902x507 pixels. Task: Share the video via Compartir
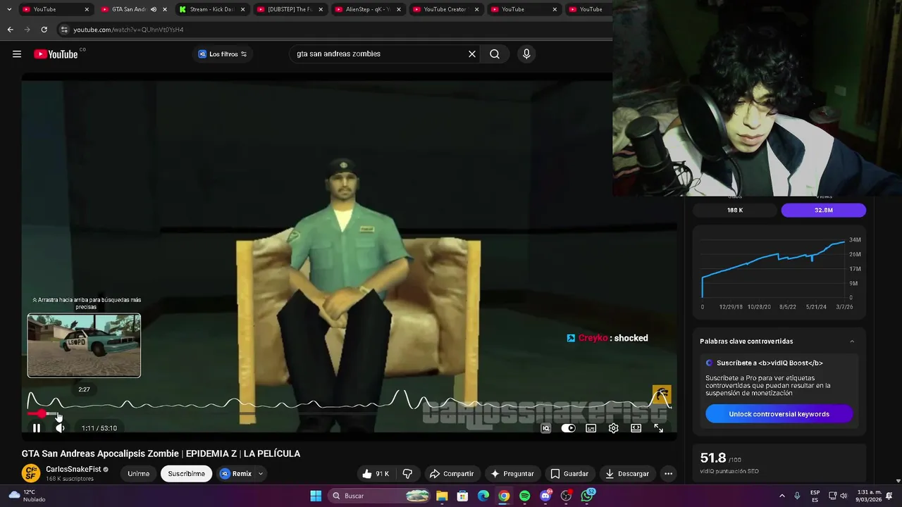coord(452,474)
